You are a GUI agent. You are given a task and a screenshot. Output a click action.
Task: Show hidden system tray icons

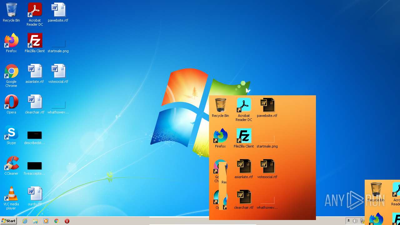(348, 221)
